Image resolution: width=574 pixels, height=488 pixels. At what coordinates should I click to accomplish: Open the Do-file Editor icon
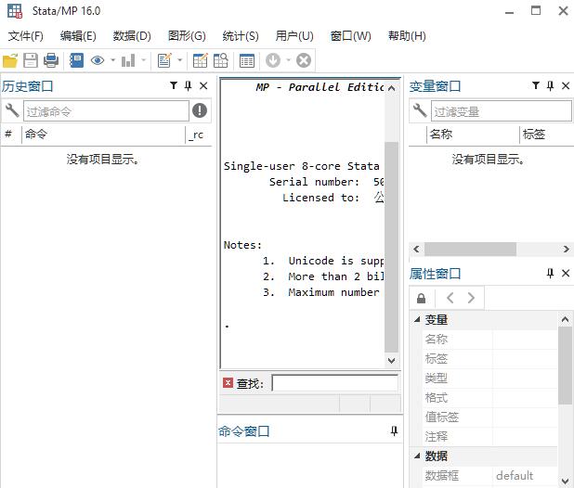coord(164,60)
